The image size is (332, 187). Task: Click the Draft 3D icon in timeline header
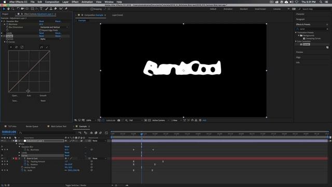86,133
